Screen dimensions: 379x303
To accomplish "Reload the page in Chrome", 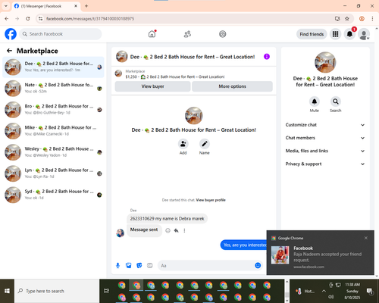I will pos(28,18).
